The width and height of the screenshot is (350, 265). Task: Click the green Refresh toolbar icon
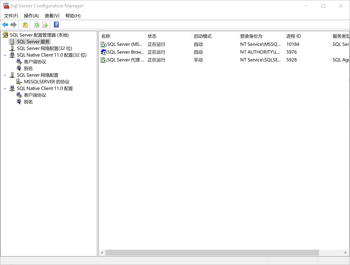[36, 25]
